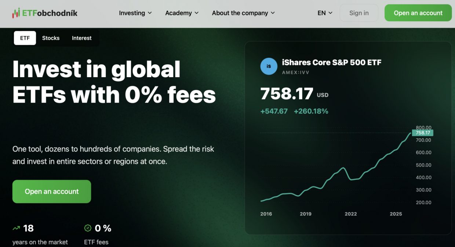Viewport: 455px width, 247px height.
Task: Expand the Investing dropdown menu
Action: pyautogui.click(x=135, y=13)
